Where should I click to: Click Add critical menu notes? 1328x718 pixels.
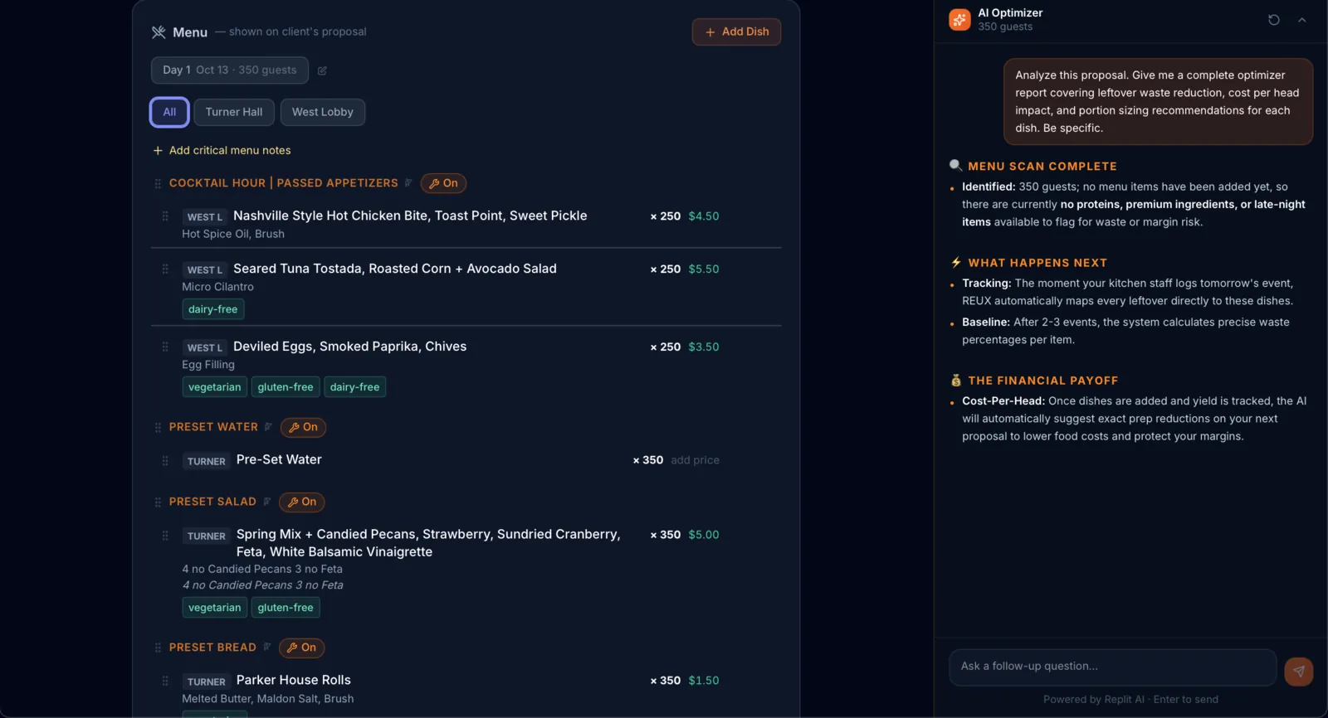point(222,150)
